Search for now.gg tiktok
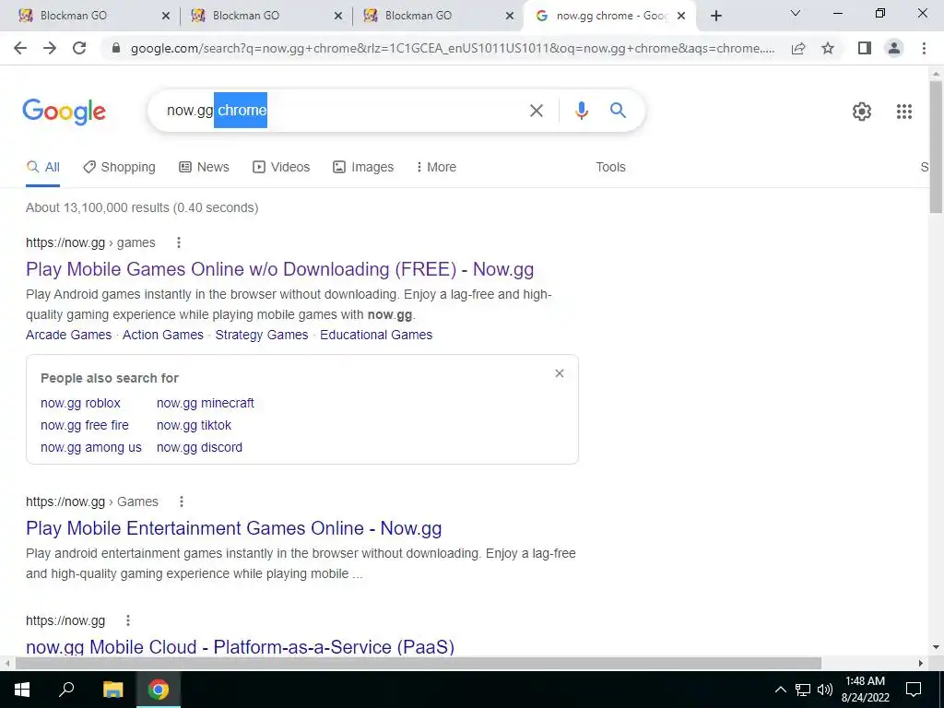Screen dimensions: 944x708 click(194, 425)
